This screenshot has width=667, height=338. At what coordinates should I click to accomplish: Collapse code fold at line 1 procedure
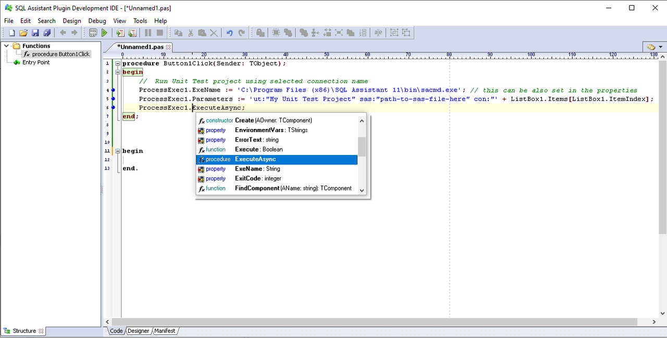tap(118, 63)
